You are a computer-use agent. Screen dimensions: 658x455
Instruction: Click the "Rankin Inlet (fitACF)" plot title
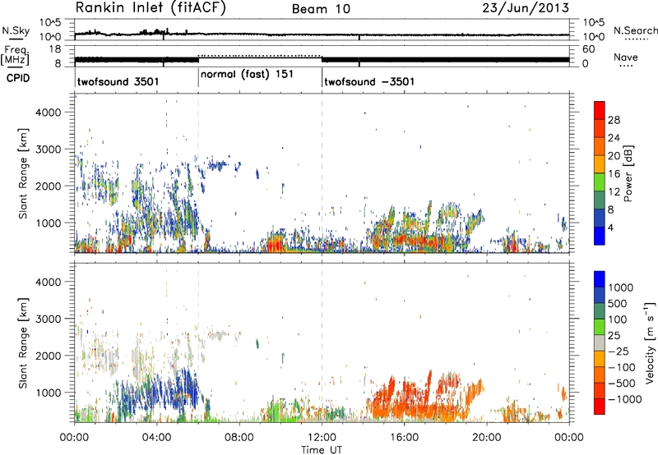[151, 8]
